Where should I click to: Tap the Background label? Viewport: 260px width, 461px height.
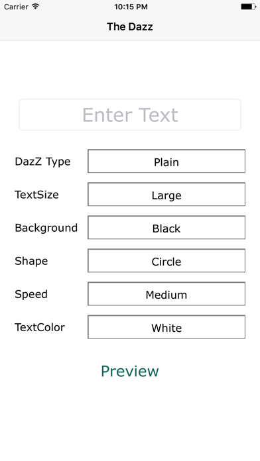(46, 228)
